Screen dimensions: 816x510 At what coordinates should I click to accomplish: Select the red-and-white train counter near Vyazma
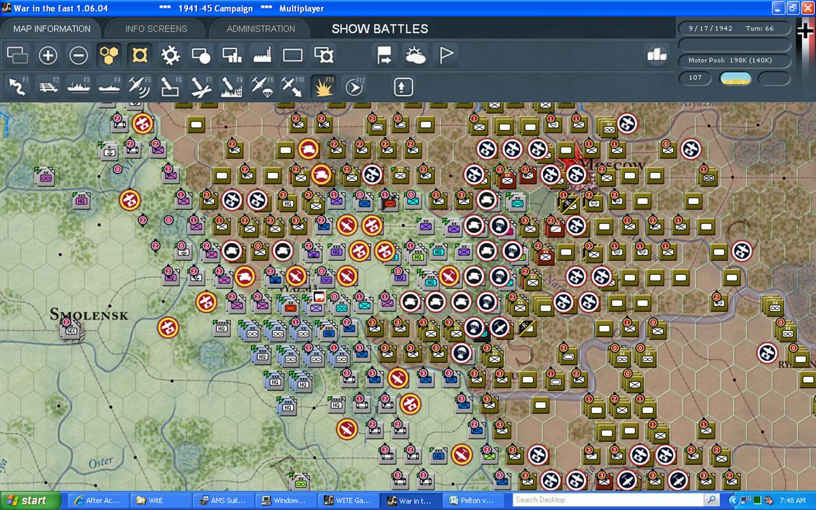[x=319, y=297]
